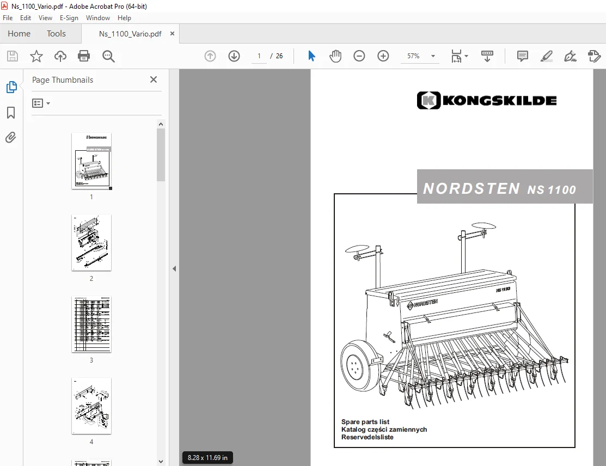Go to previous page arrow icon
Screen dimensions: 606x466
tap(210, 56)
